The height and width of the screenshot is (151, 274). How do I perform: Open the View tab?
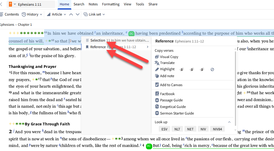[x=127, y=4]
